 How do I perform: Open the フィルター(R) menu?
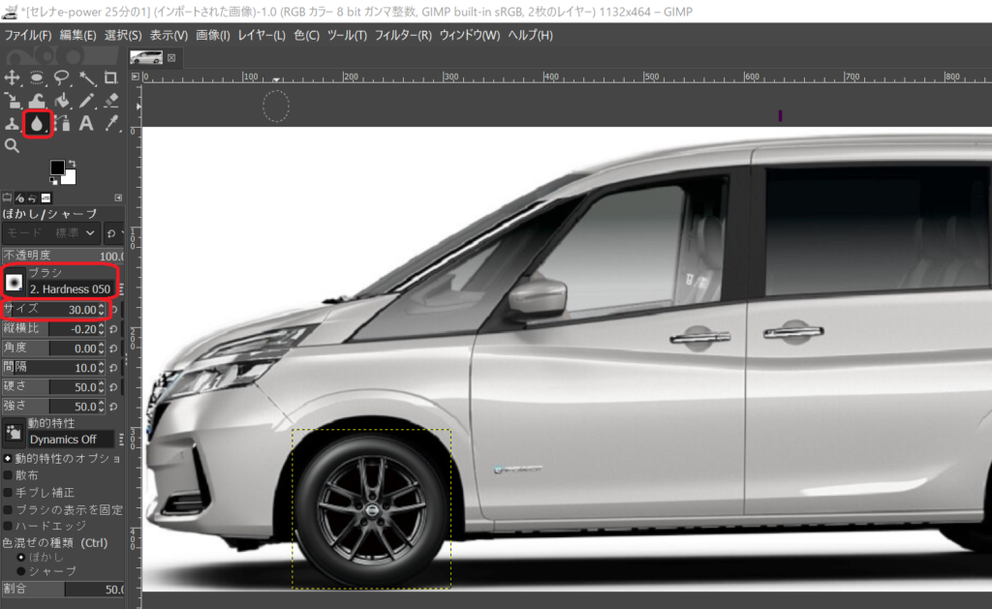click(403, 35)
